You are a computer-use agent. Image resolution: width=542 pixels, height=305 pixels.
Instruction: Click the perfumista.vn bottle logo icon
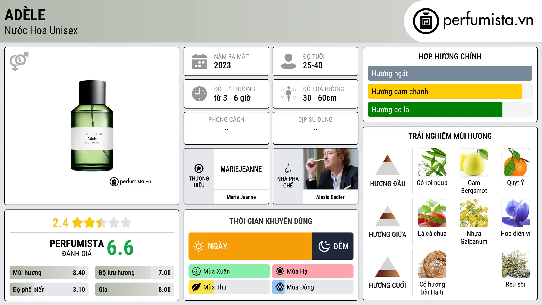click(x=426, y=21)
